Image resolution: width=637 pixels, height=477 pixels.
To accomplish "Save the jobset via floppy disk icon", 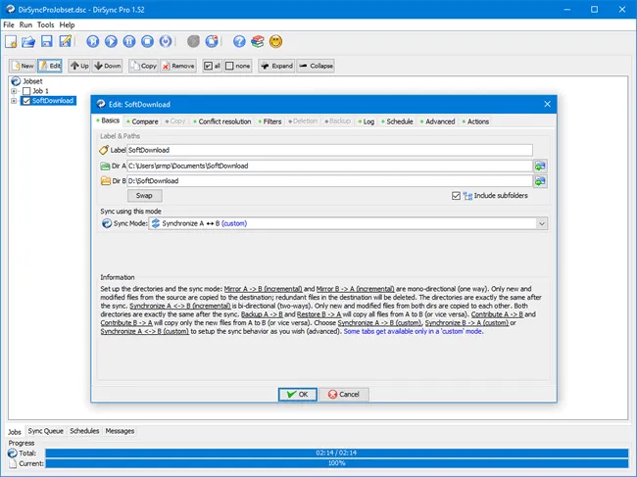I will [47, 41].
